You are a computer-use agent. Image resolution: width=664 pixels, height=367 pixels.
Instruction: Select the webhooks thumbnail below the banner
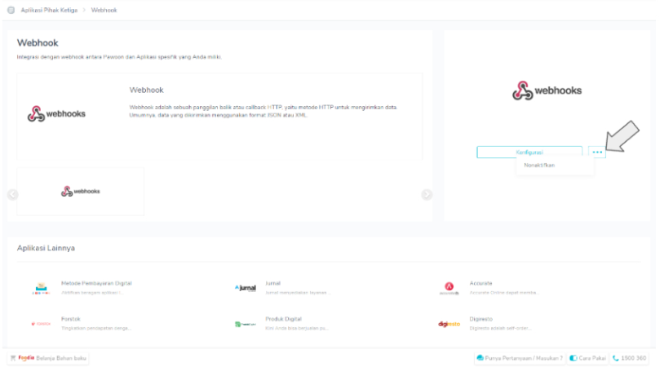click(x=81, y=192)
